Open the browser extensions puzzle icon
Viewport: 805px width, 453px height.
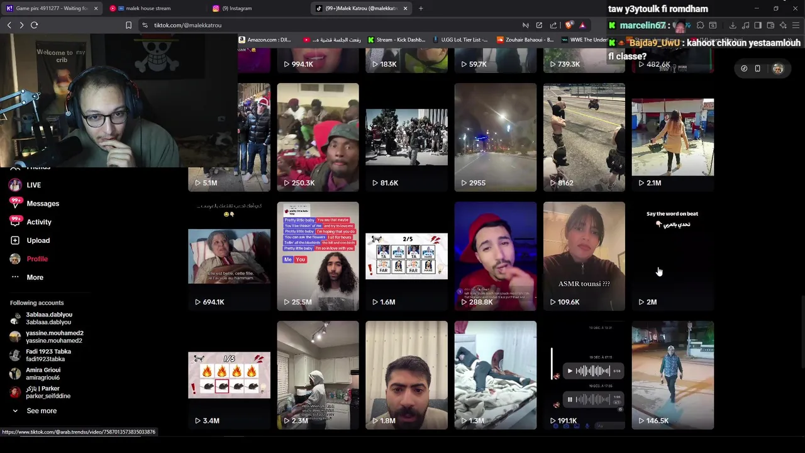(x=700, y=25)
